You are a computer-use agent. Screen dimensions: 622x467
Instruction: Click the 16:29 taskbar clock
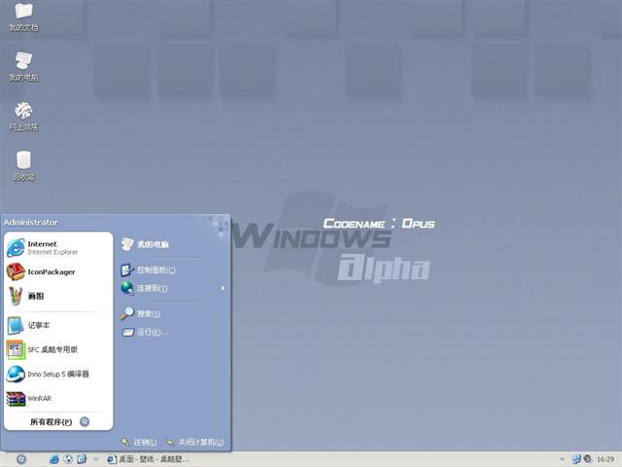605,459
